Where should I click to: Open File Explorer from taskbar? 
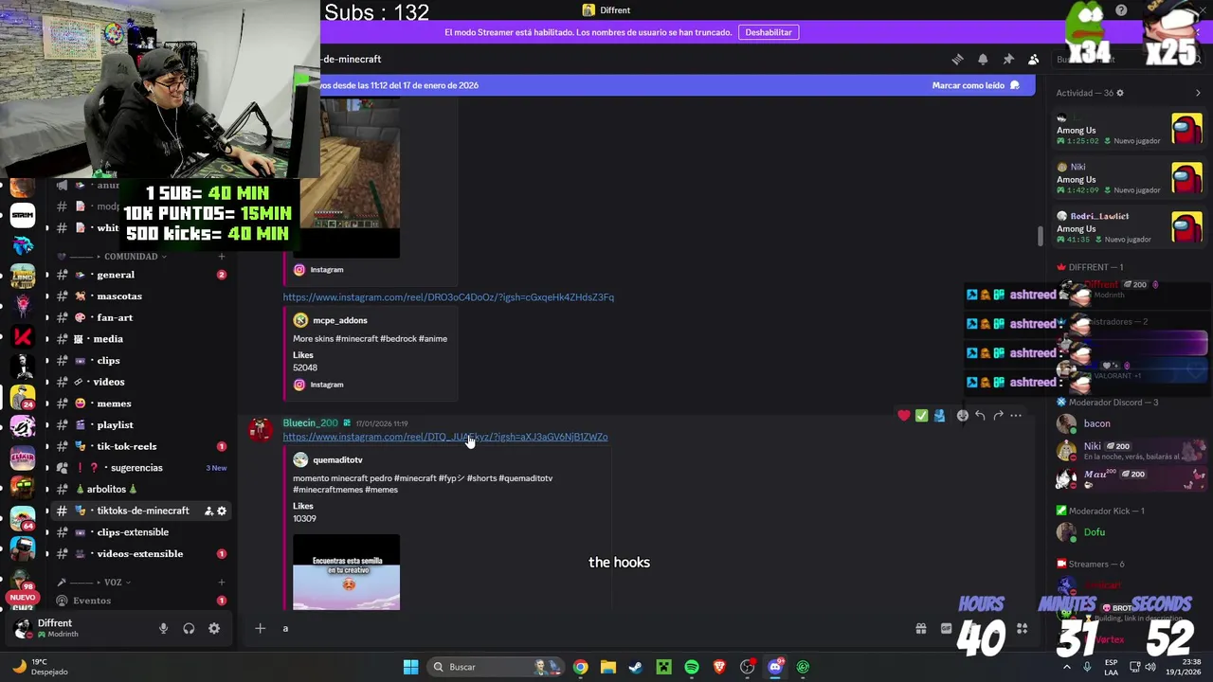(x=607, y=667)
